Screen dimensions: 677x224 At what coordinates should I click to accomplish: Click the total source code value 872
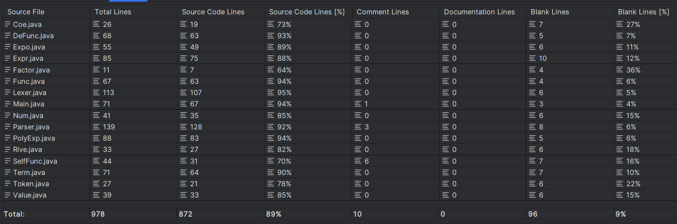[185, 214]
